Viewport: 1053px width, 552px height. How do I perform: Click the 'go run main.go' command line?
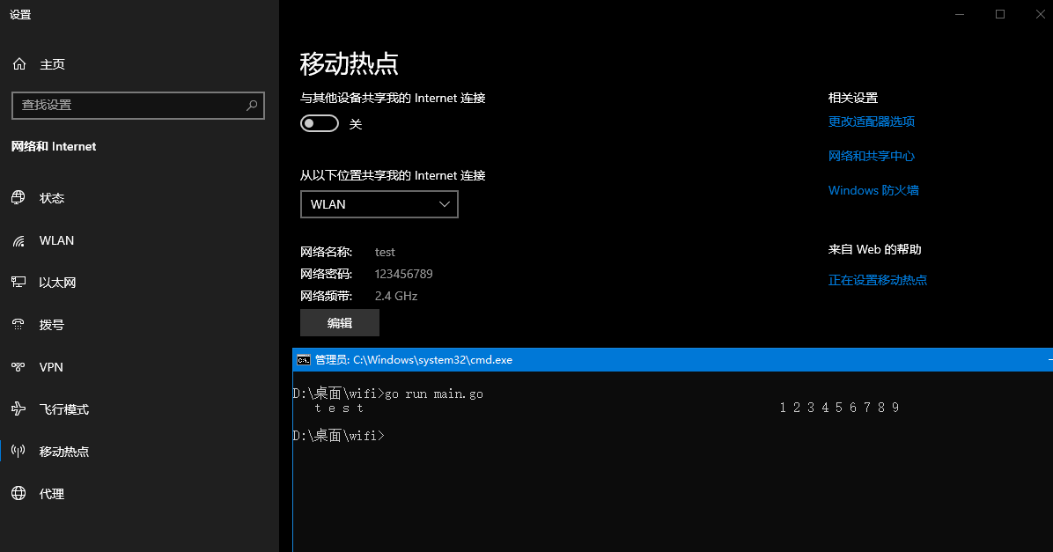pos(434,394)
